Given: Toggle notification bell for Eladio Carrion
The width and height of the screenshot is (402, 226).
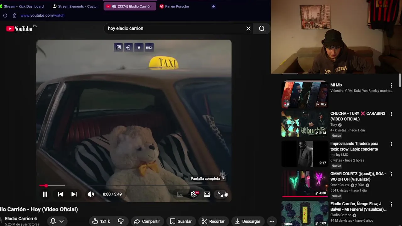Looking at the screenshot, I should (53, 221).
